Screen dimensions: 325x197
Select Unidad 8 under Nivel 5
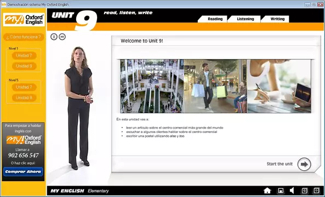(24, 98)
